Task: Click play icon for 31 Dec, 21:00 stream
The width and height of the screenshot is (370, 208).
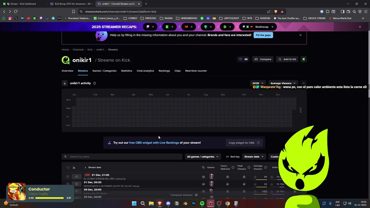Action: [77, 177]
